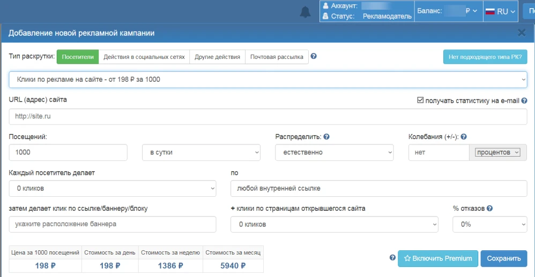
Task: Click help icon next to Колебания label
Action: tap(463, 137)
